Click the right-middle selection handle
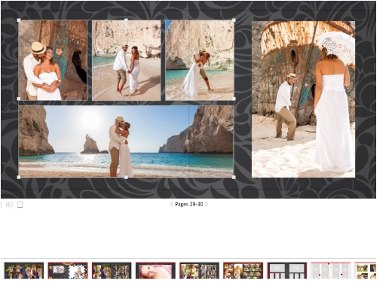This screenshot has height=292, width=389. click(234, 99)
